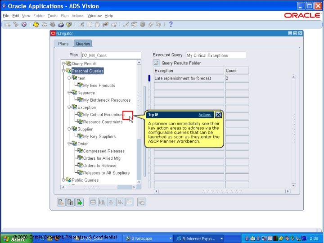The width and height of the screenshot is (324, 243).
Task: Click the Cut scissors toolbar icon
Action: 81,25
